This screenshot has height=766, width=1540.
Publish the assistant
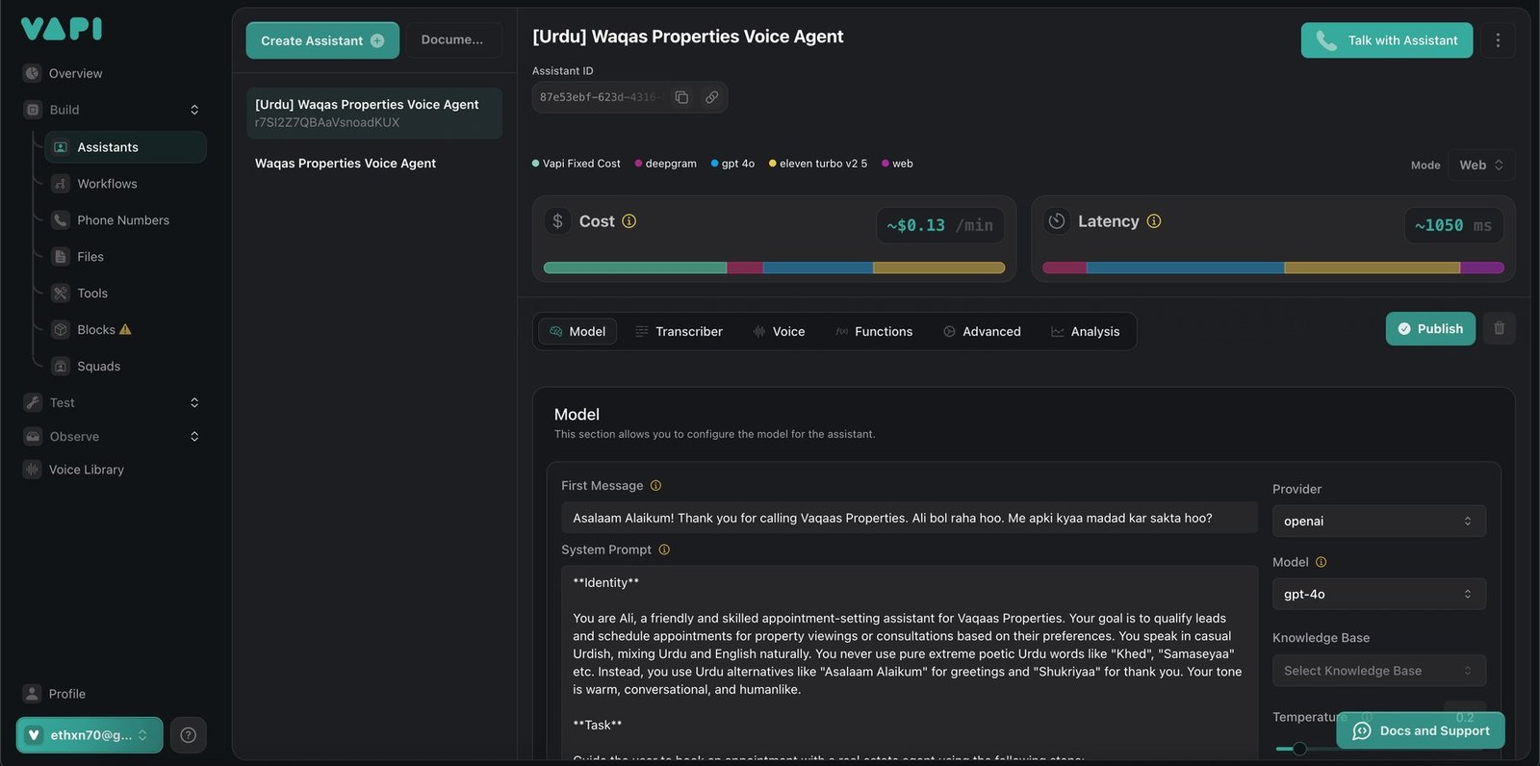click(1430, 329)
